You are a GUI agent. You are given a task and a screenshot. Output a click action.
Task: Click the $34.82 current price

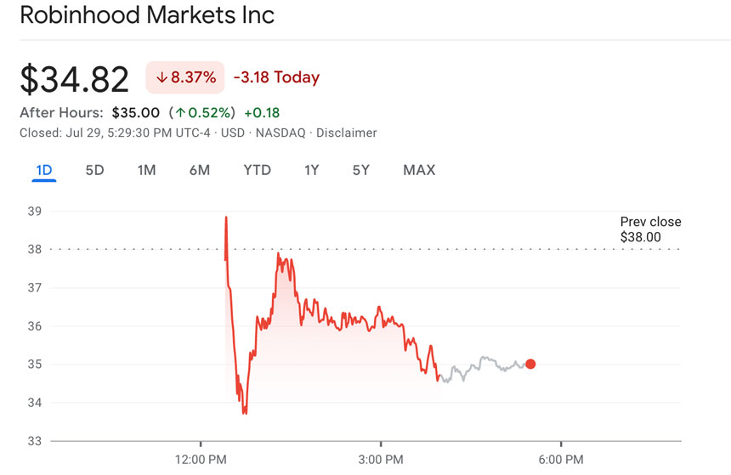(75, 79)
